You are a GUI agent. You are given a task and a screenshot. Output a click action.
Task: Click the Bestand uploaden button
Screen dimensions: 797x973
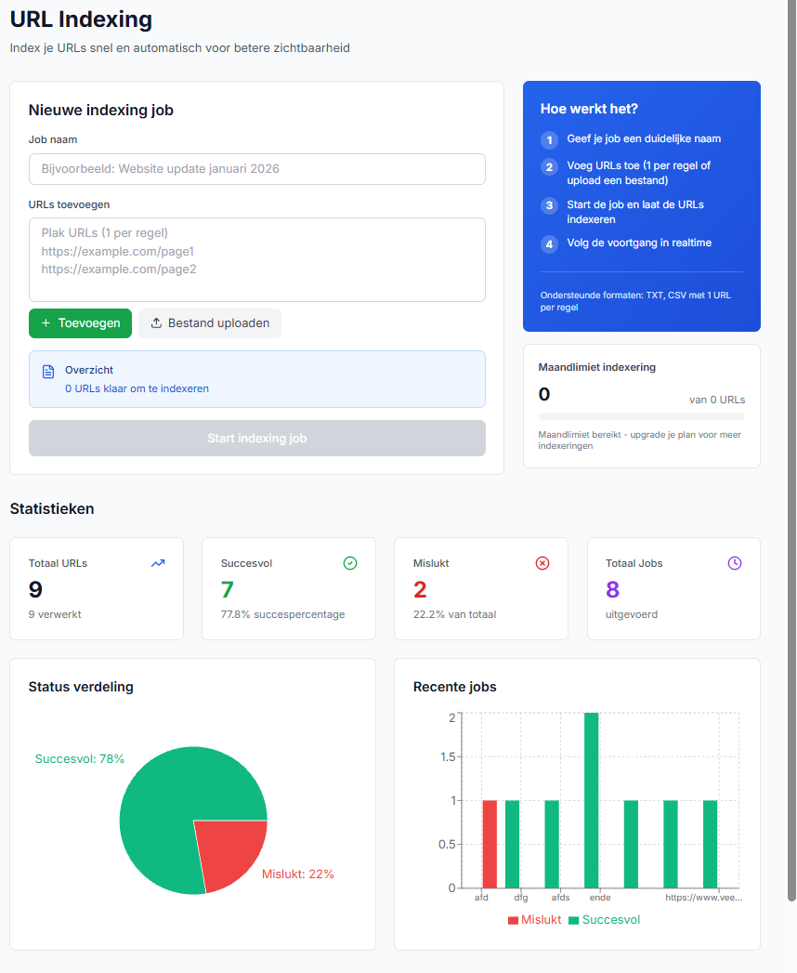210,323
